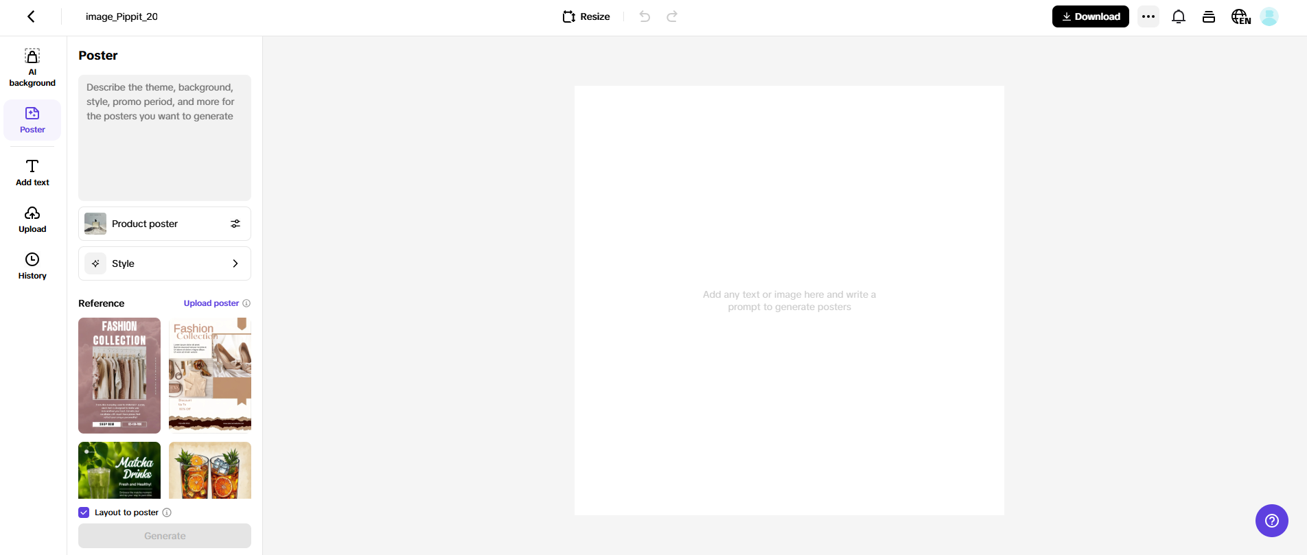Click the poster description text box
Screen dimensions: 1307x555
point(165,137)
